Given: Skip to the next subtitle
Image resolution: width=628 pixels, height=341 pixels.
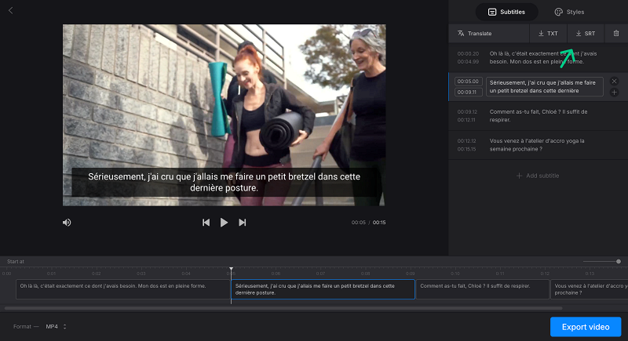Looking at the screenshot, I should pyautogui.click(x=243, y=223).
